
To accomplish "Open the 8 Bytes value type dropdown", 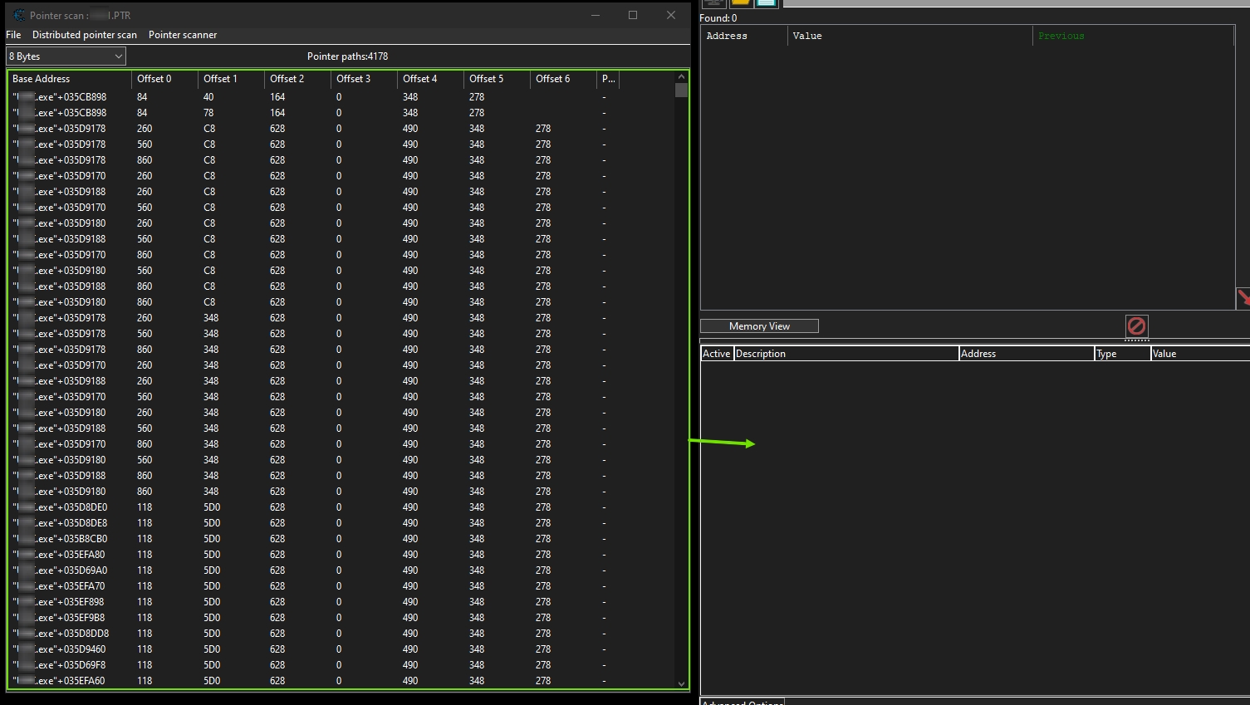I will tap(66, 56).
